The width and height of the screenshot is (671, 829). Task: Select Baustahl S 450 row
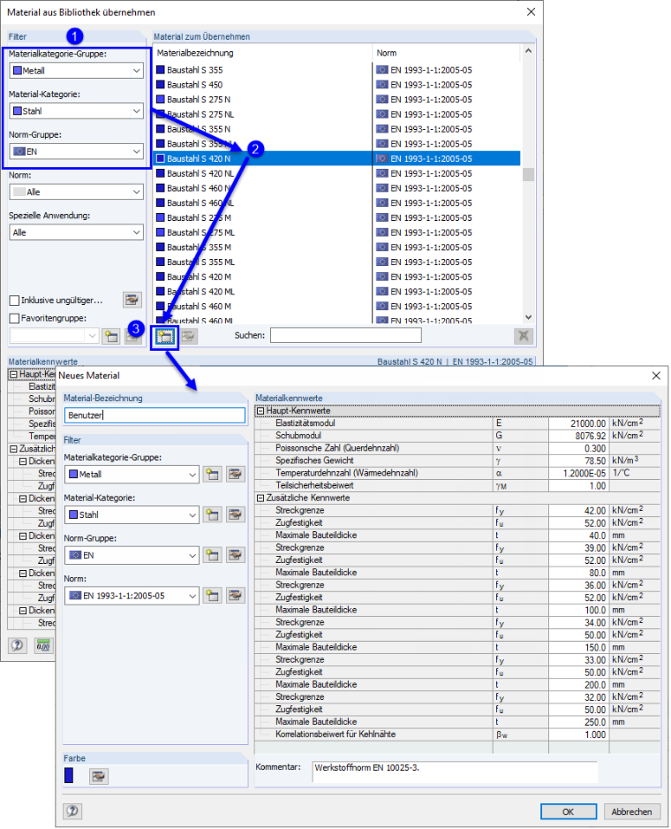coord(336,85)
